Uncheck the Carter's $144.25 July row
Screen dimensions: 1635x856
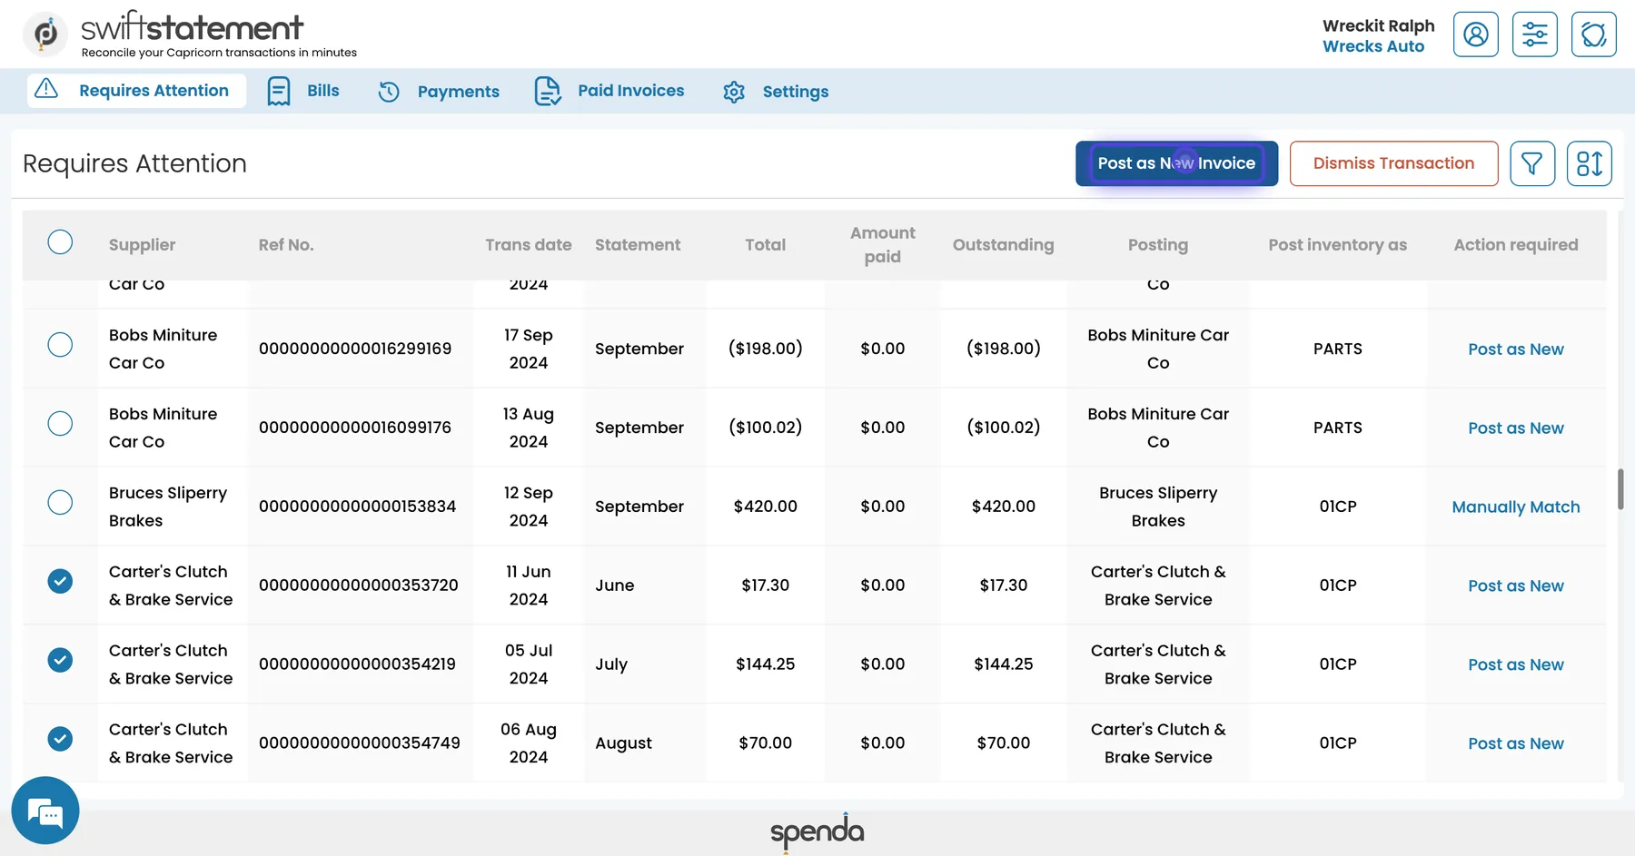tap(60, 660)
